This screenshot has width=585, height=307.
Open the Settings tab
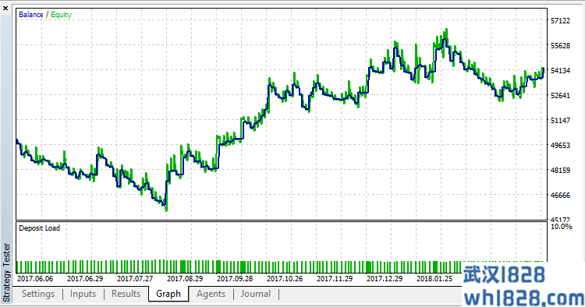pos(38,294)
